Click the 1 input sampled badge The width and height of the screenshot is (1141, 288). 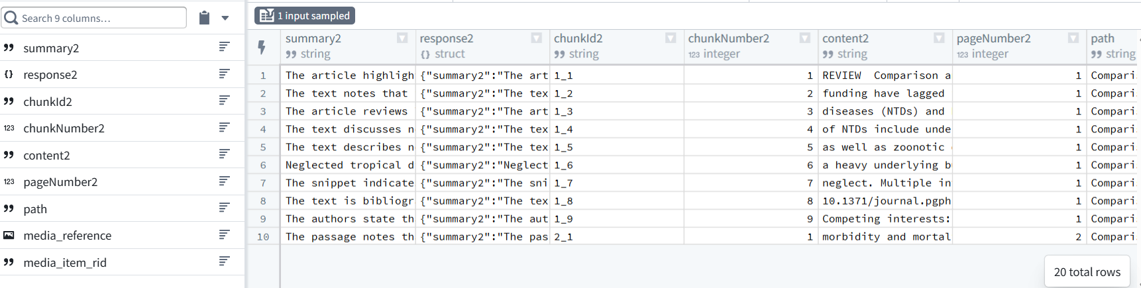(305, 15)
